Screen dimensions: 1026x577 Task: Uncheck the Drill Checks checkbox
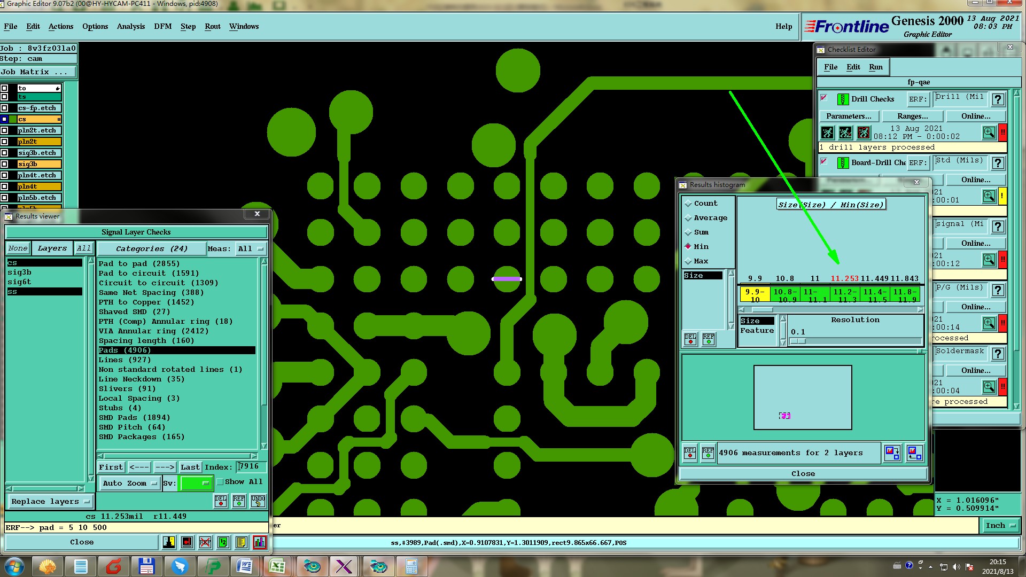pyautogui.click(x=824, y=98)
